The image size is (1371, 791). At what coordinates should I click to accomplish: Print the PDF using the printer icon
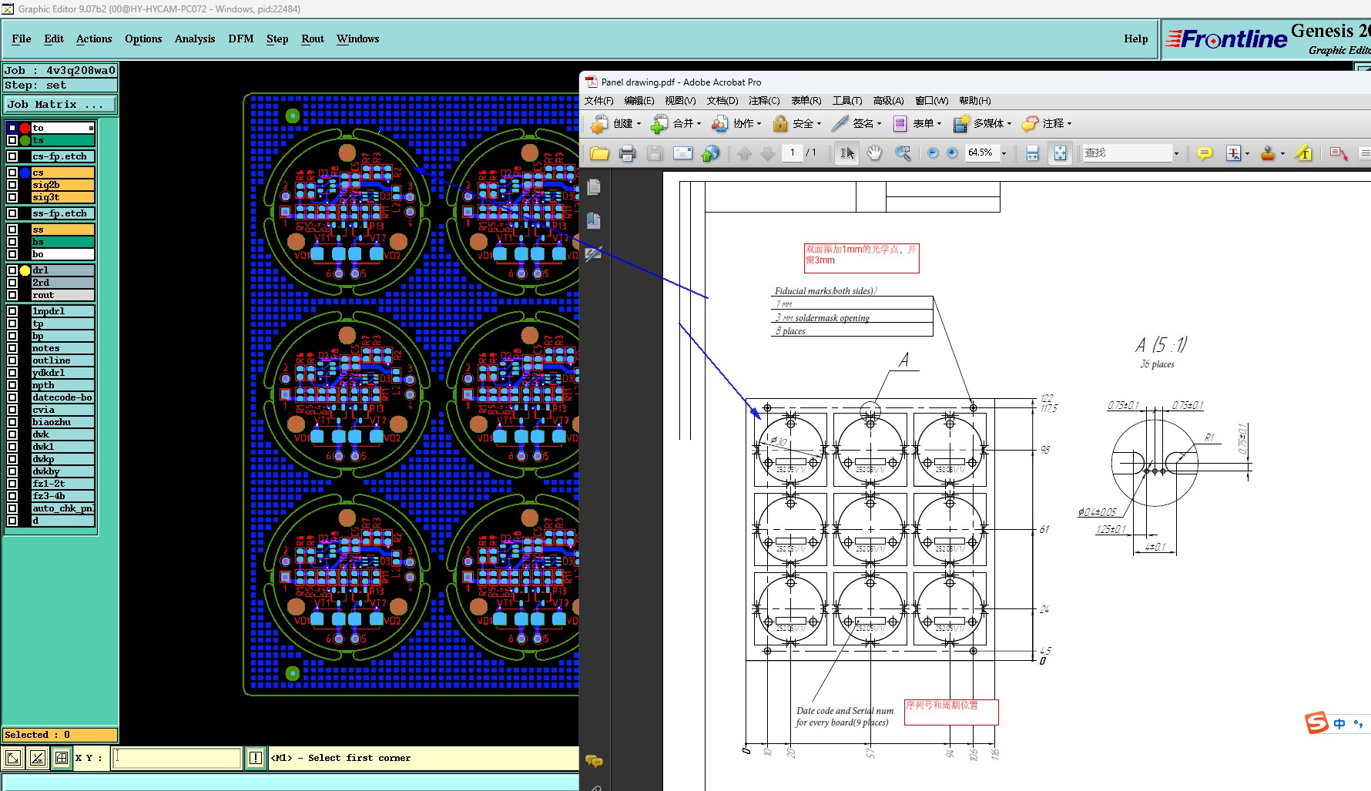[x=627, y=153]
